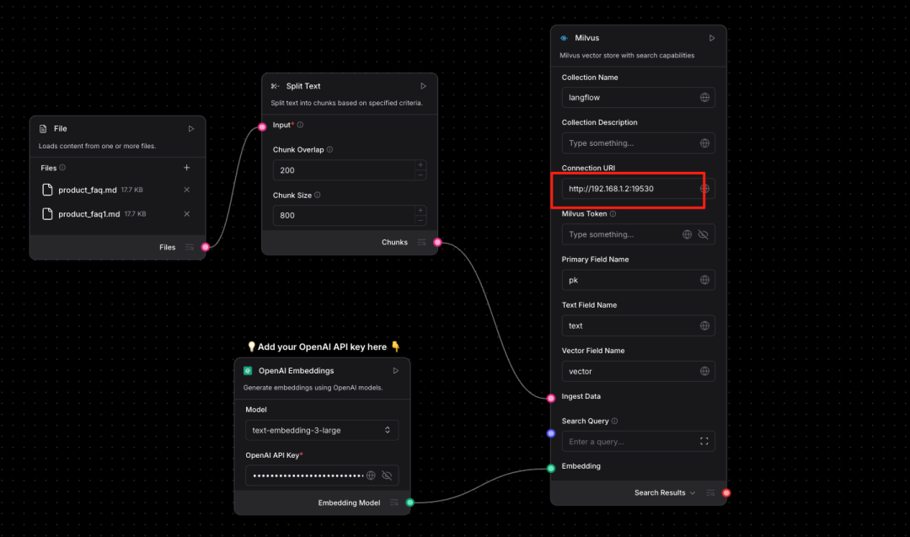Click the Milvus Token input field
This screenshot has width=910, height=537.
tap(638, 234)
